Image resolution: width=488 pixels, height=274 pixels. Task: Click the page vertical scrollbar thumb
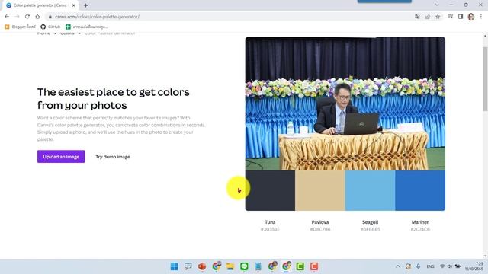485,79
